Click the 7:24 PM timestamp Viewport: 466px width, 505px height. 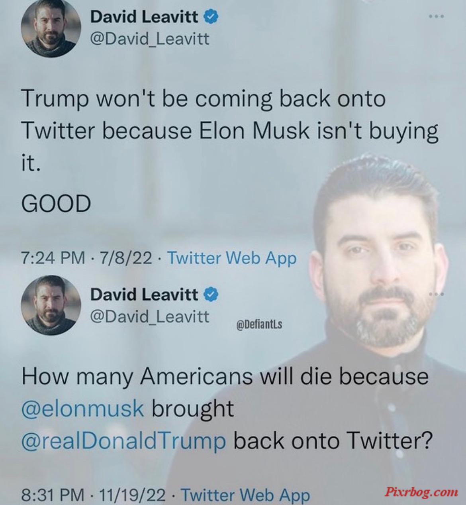tap(53, 258)
